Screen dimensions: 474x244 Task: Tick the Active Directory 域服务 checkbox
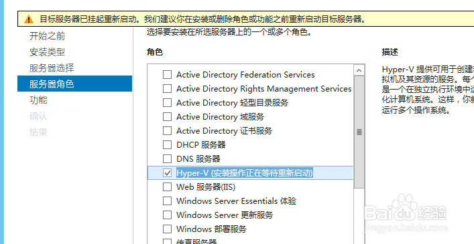(167, 116)
